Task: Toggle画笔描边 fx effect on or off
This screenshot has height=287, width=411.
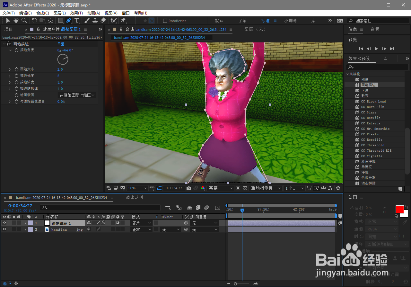Action: coord(9,44)
